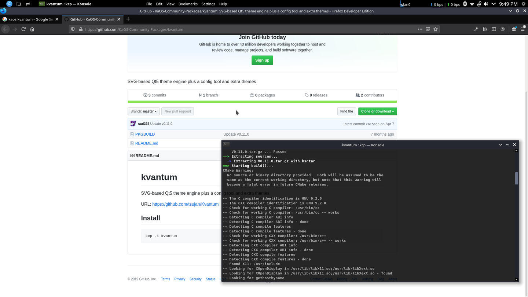Open raul338 author profile link

click(x=143, y=124)
